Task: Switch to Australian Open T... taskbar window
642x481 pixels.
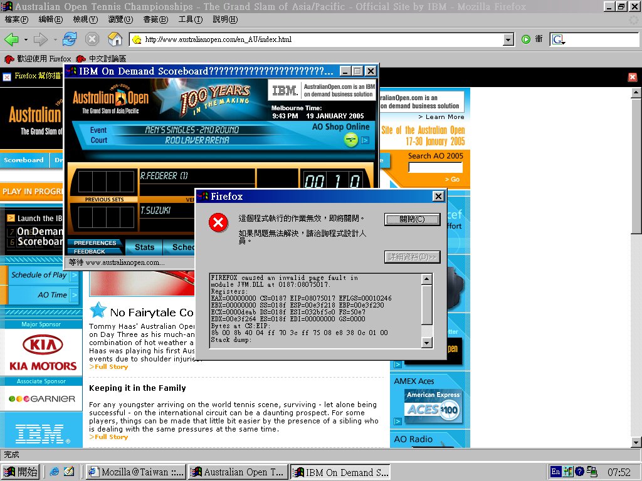Action: (x=238, y=472)
